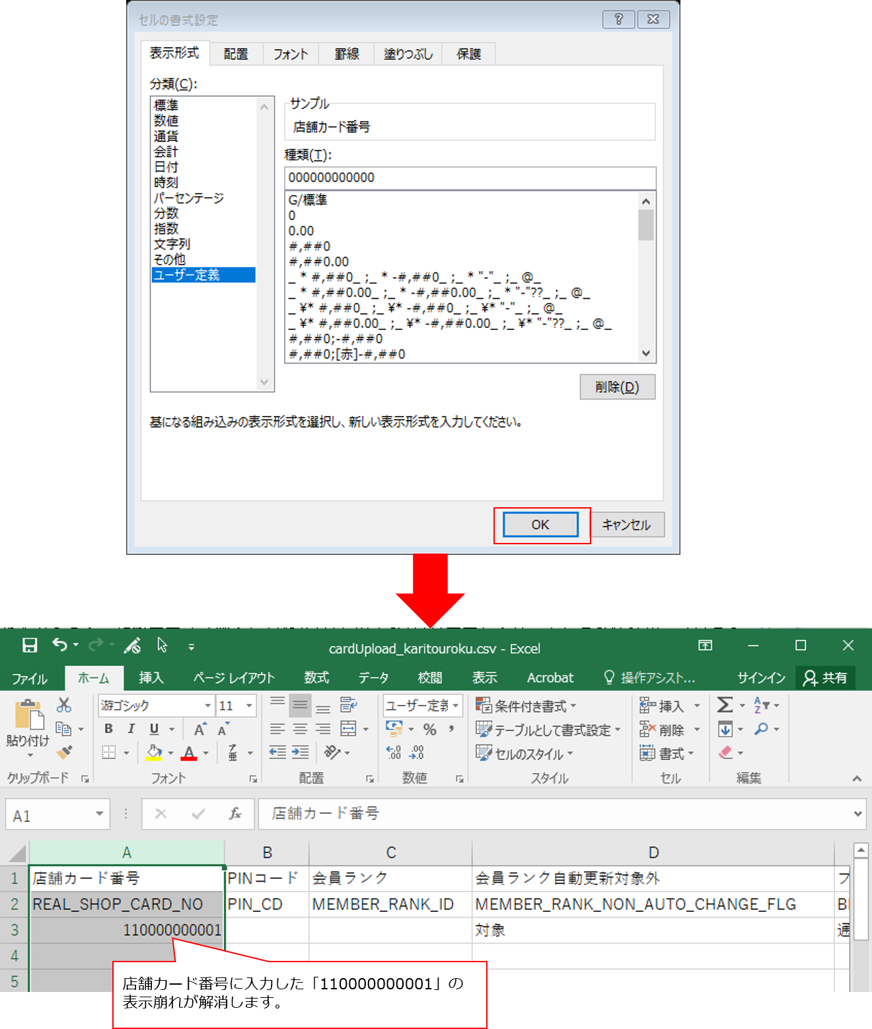Image resolution: width=872 pixels, height=1029 pixels.
Task: Toggle Bold formatting
Action: [x=109, y=729]
